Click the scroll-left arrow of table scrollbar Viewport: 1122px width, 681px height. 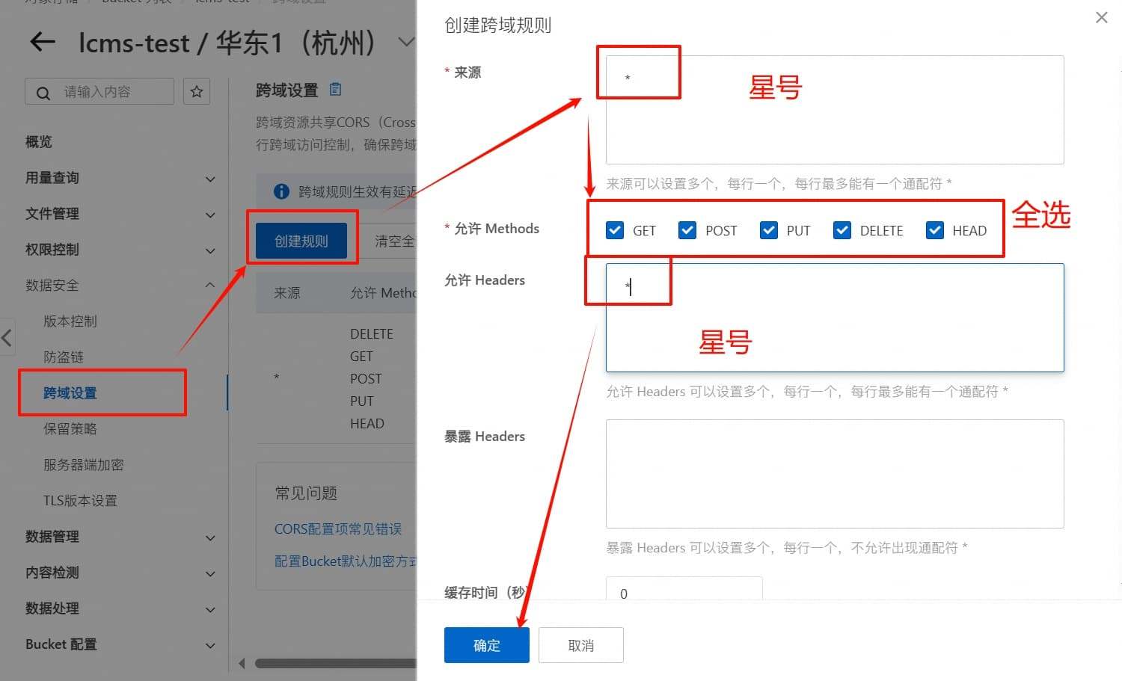[242, 663]
